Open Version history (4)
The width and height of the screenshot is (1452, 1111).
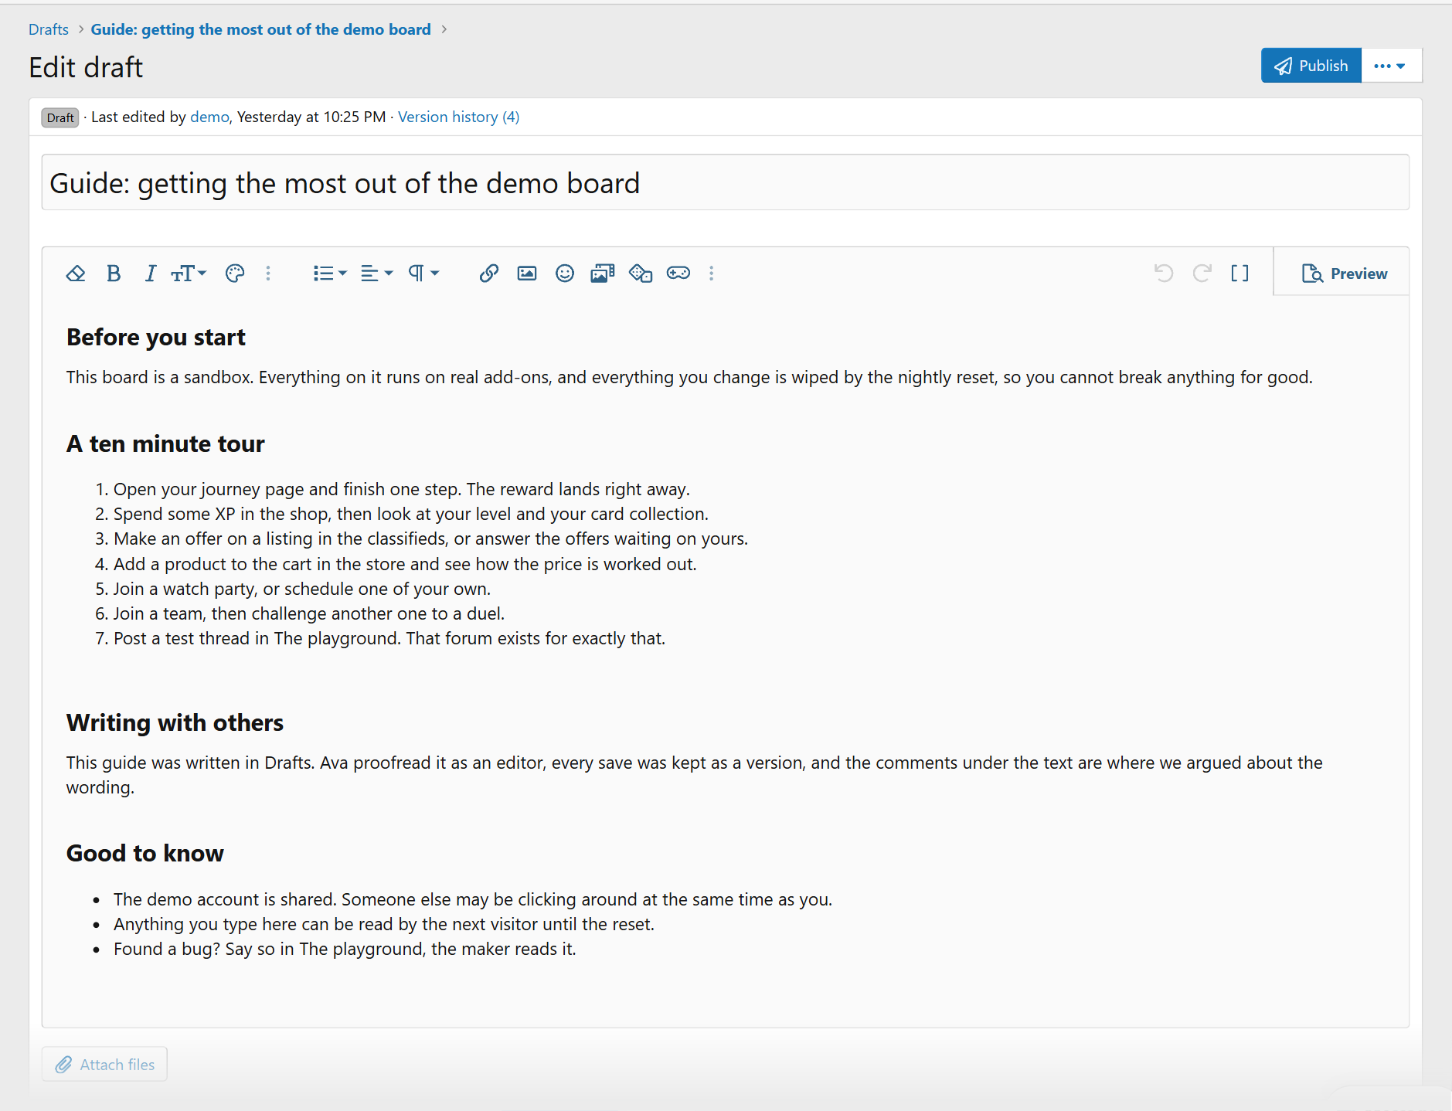(x=458, y=117)
